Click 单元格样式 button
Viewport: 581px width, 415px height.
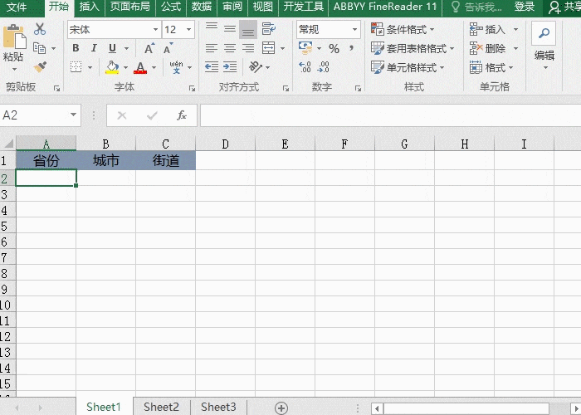tap(408, 68)
